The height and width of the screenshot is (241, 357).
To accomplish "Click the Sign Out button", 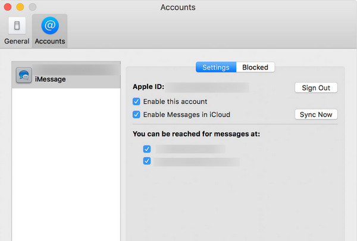I will tap(316, 88).
